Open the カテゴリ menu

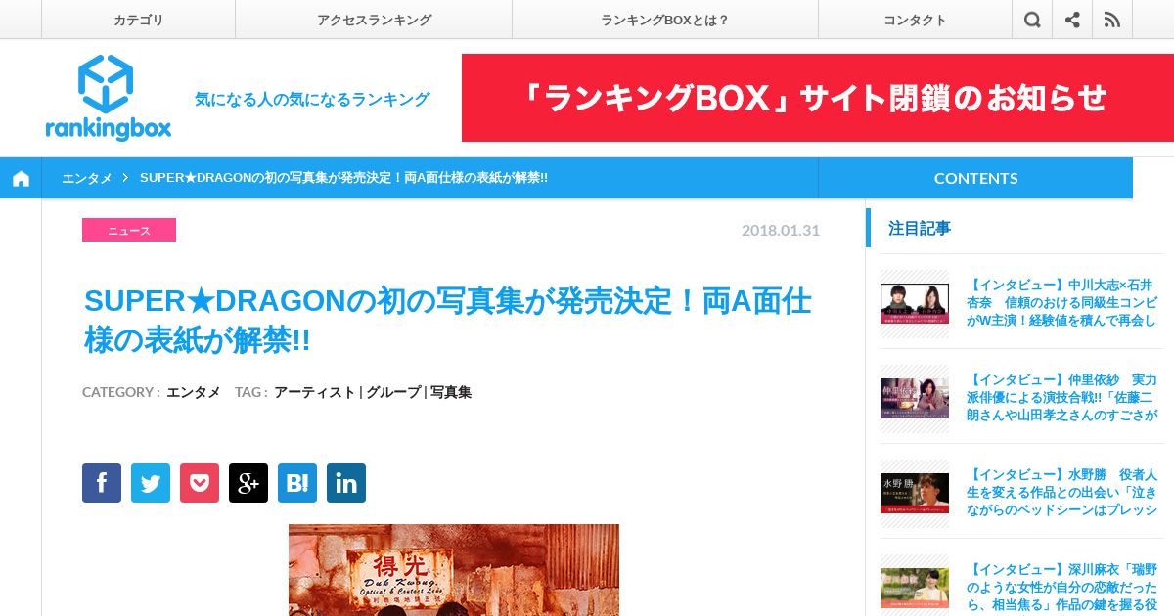click(138, 20)
